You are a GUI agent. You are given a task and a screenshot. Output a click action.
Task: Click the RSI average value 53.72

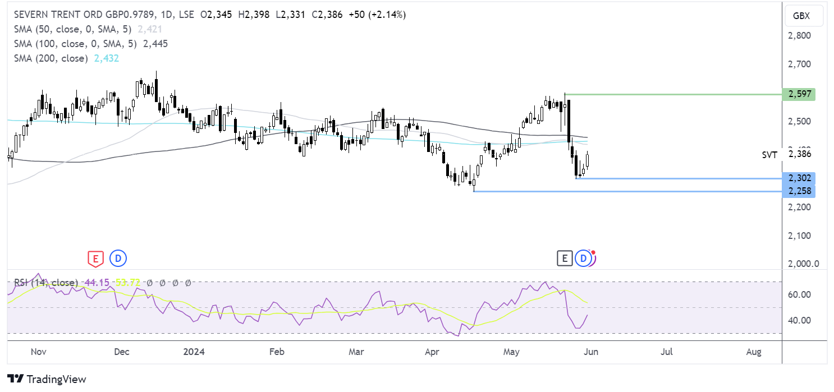tap(127, 283)
